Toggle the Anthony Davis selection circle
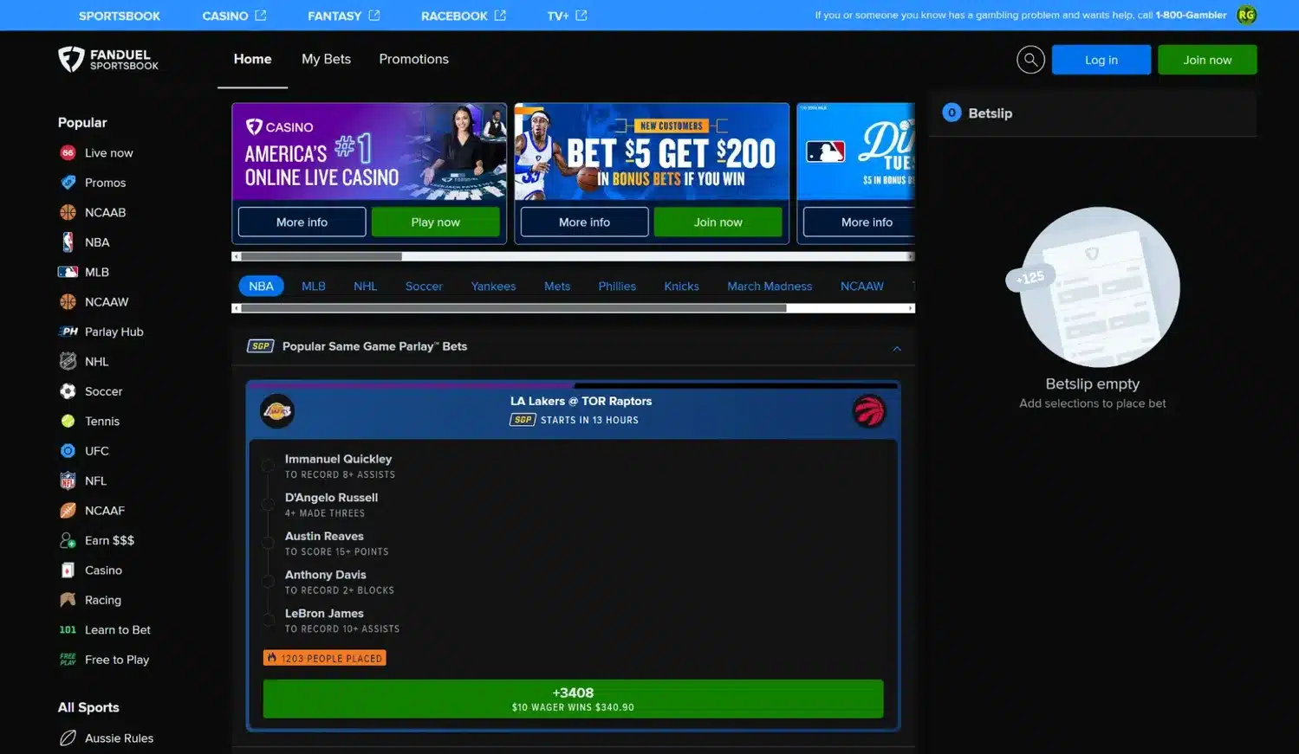 pyautogui.click(x=268, y=582)
